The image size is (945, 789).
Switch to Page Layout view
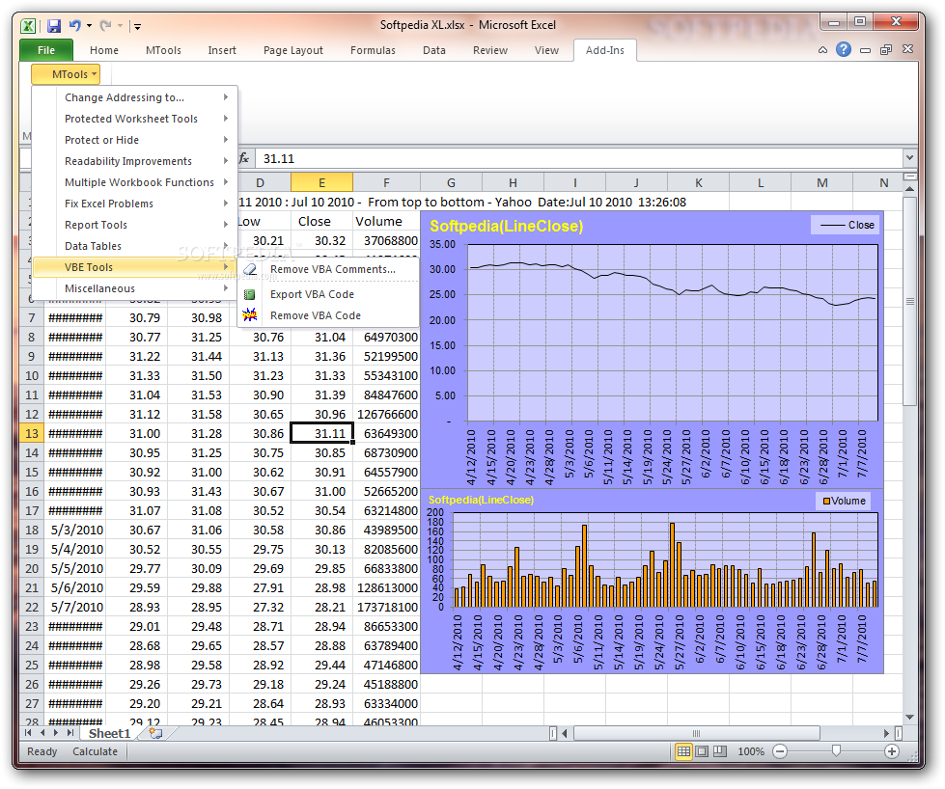[702, 751]
